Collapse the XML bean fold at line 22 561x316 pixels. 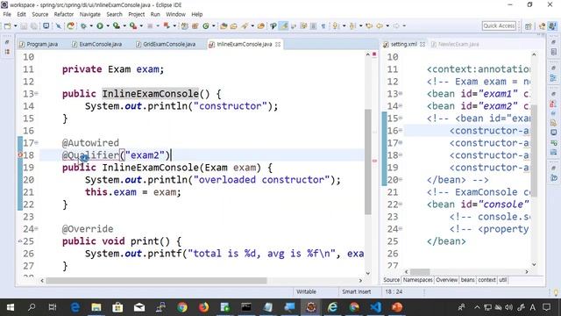401,205
